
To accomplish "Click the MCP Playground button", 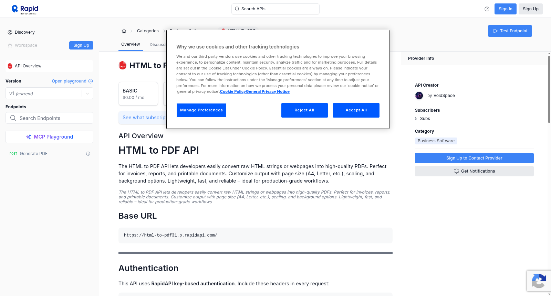I will click(x=49, y=137).
